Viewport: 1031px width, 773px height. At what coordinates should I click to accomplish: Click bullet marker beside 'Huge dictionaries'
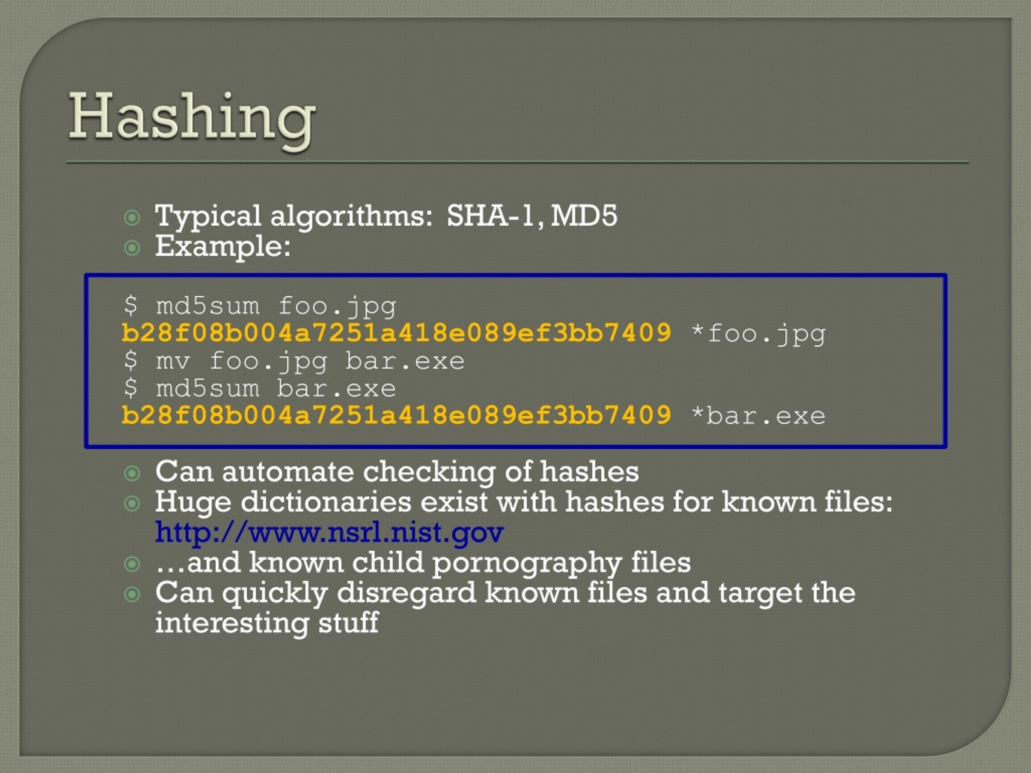tap(132, 503)
